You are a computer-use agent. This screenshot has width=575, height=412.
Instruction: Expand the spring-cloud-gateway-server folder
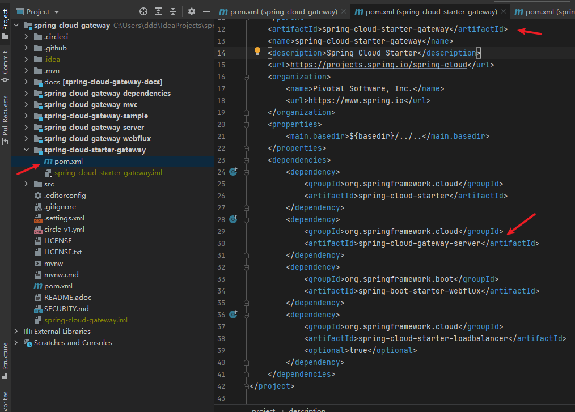[27, 128]
